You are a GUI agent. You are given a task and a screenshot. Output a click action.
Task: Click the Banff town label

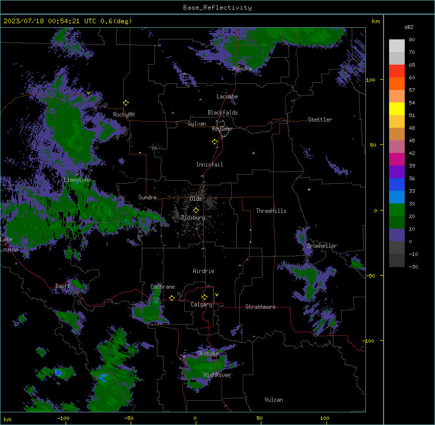click(63, 286)
